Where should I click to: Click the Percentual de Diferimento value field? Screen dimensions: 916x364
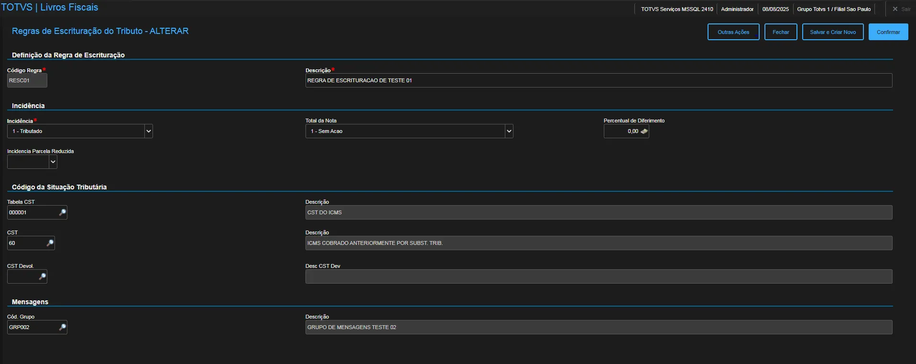point(622,131)
